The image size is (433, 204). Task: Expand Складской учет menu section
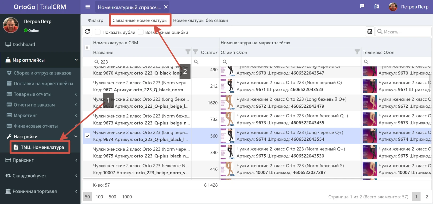[40, 176]
